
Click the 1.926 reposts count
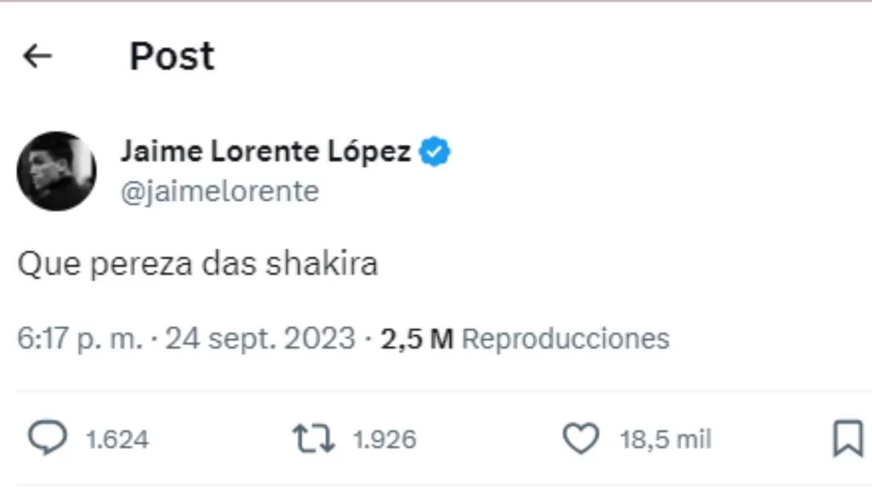(385, 440)
